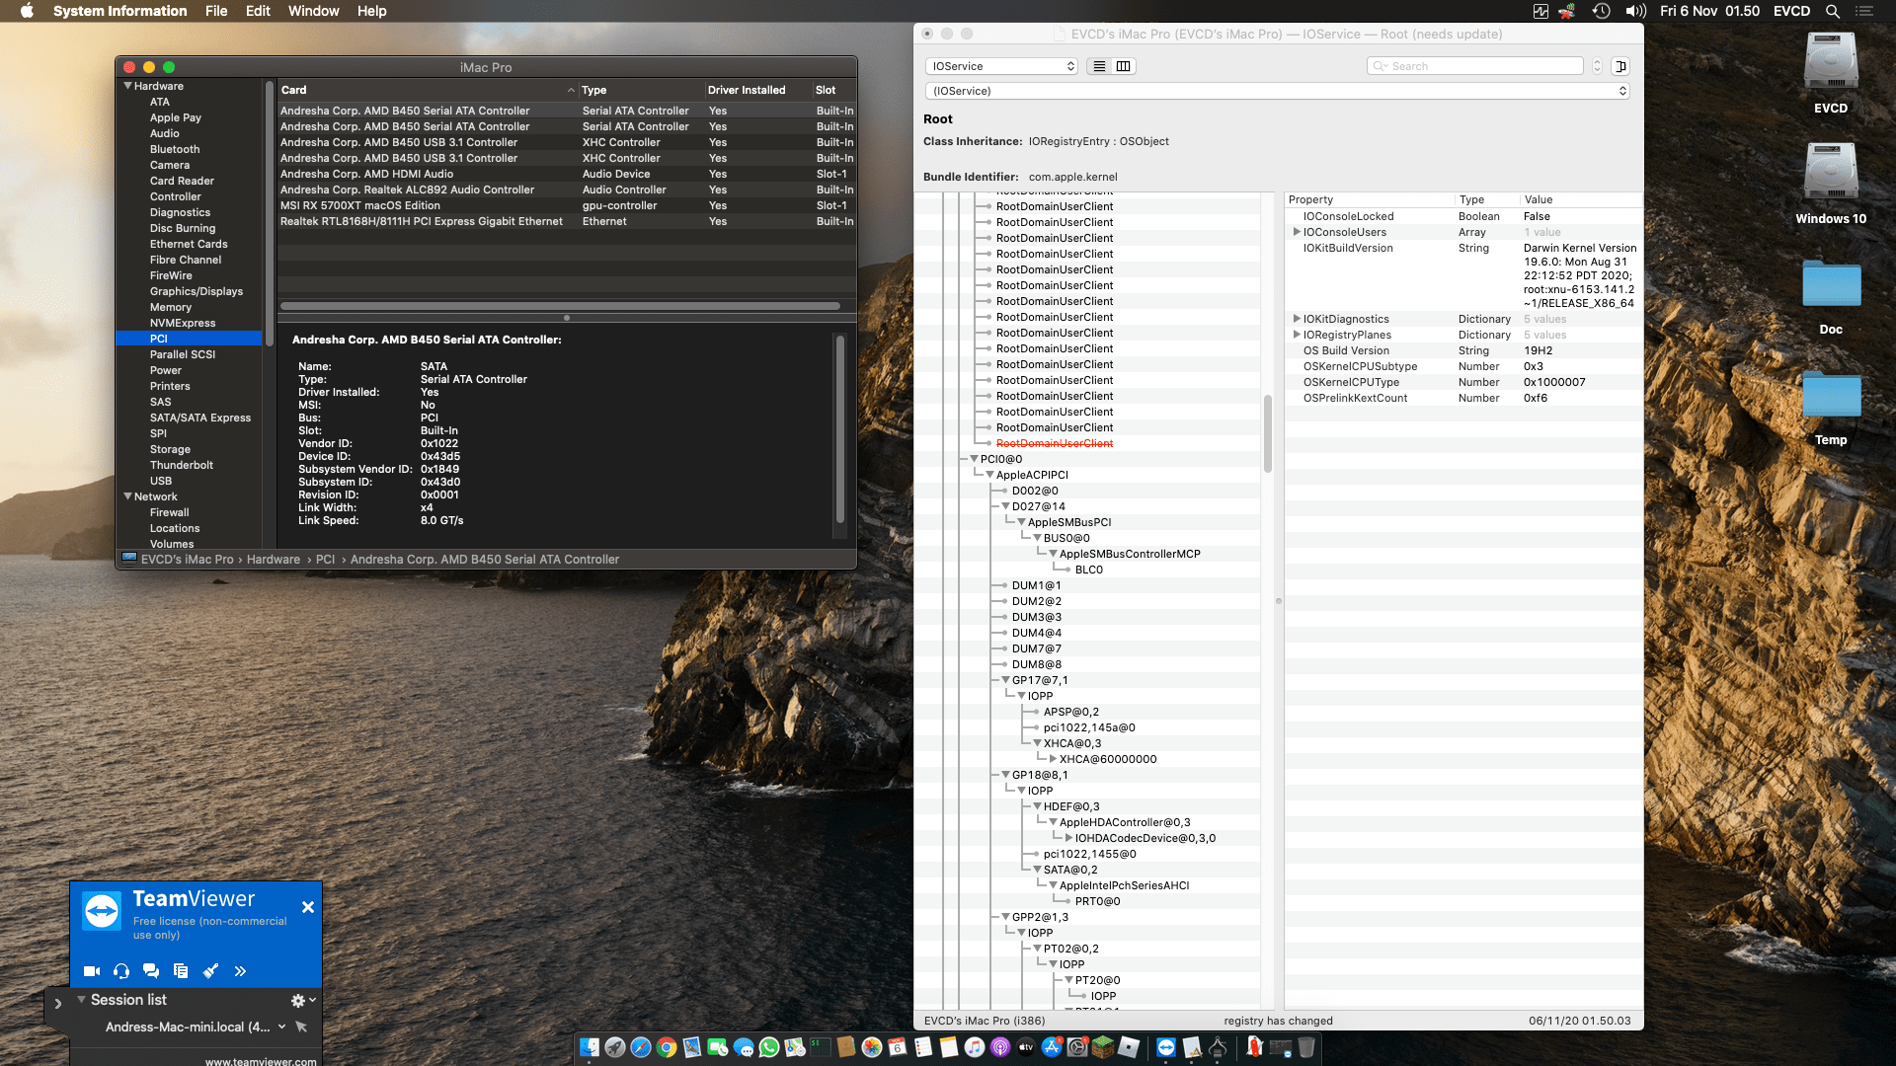Select MSI RX 5700XT card row
This screenshot has width=1896, height=1066.
tap(566, 205)
